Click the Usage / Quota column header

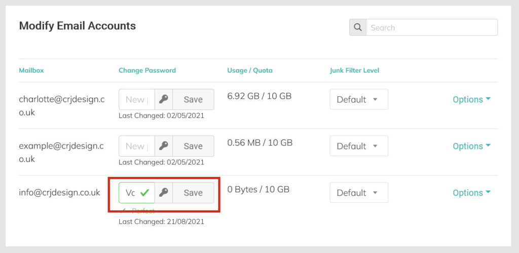pyautogui.click(x=250, y=70)
